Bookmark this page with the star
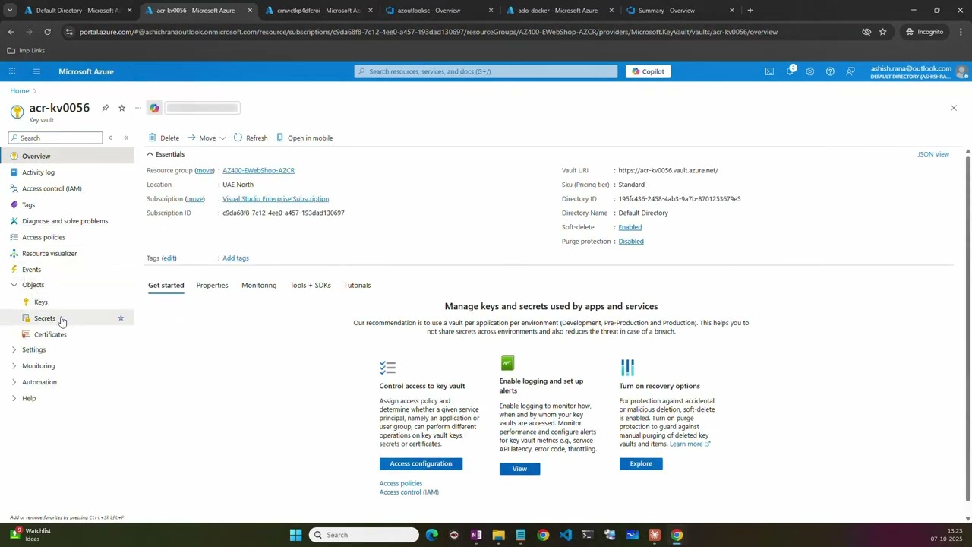Viewport: 972px width, 547px height. [882, 32]
